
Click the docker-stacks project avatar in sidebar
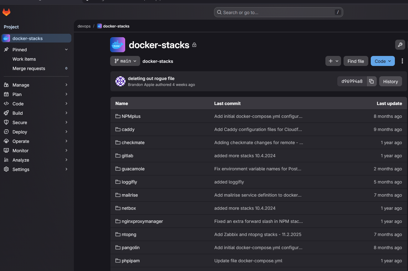click(6, 38)
